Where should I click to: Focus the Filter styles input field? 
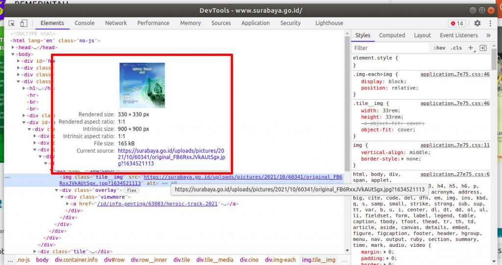(x=390, y=48)
